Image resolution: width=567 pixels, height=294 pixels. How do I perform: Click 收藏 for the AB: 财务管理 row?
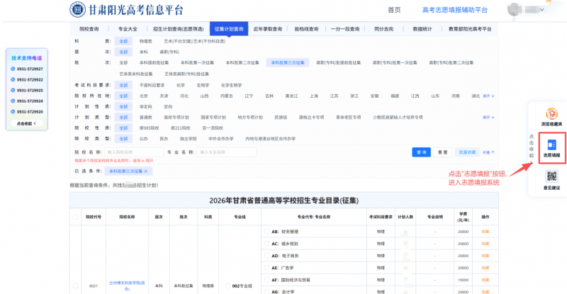485,232
